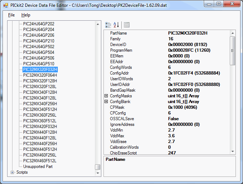Select PIC32MX340F512H in the device tree
This screenshot has width=243, height=184.
pos(40,109)
